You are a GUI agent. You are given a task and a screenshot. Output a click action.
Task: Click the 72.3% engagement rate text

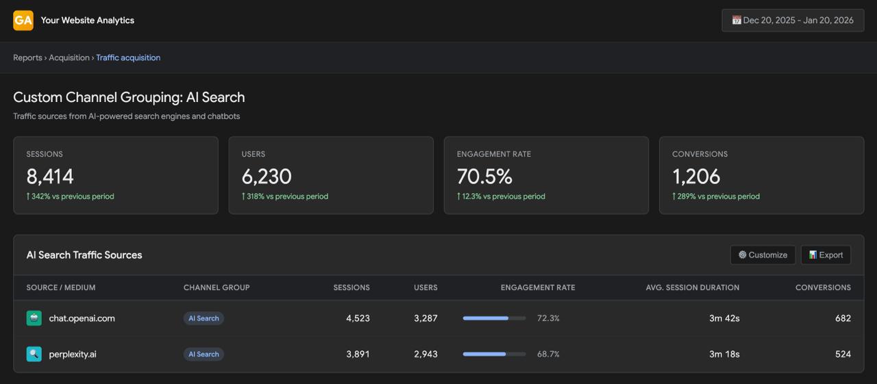[x=548, y=318]
